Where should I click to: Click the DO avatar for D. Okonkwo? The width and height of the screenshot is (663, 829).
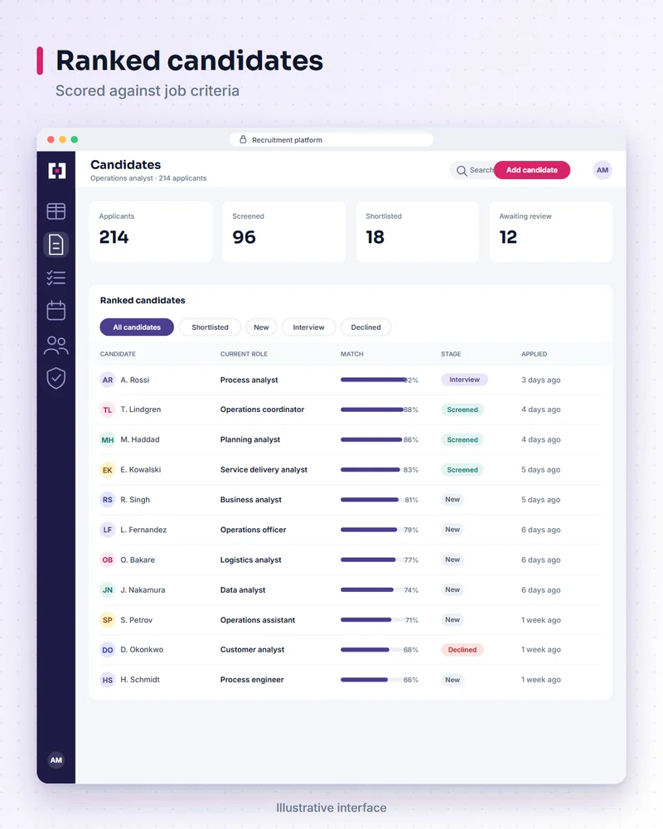click(x=108, y=650)
